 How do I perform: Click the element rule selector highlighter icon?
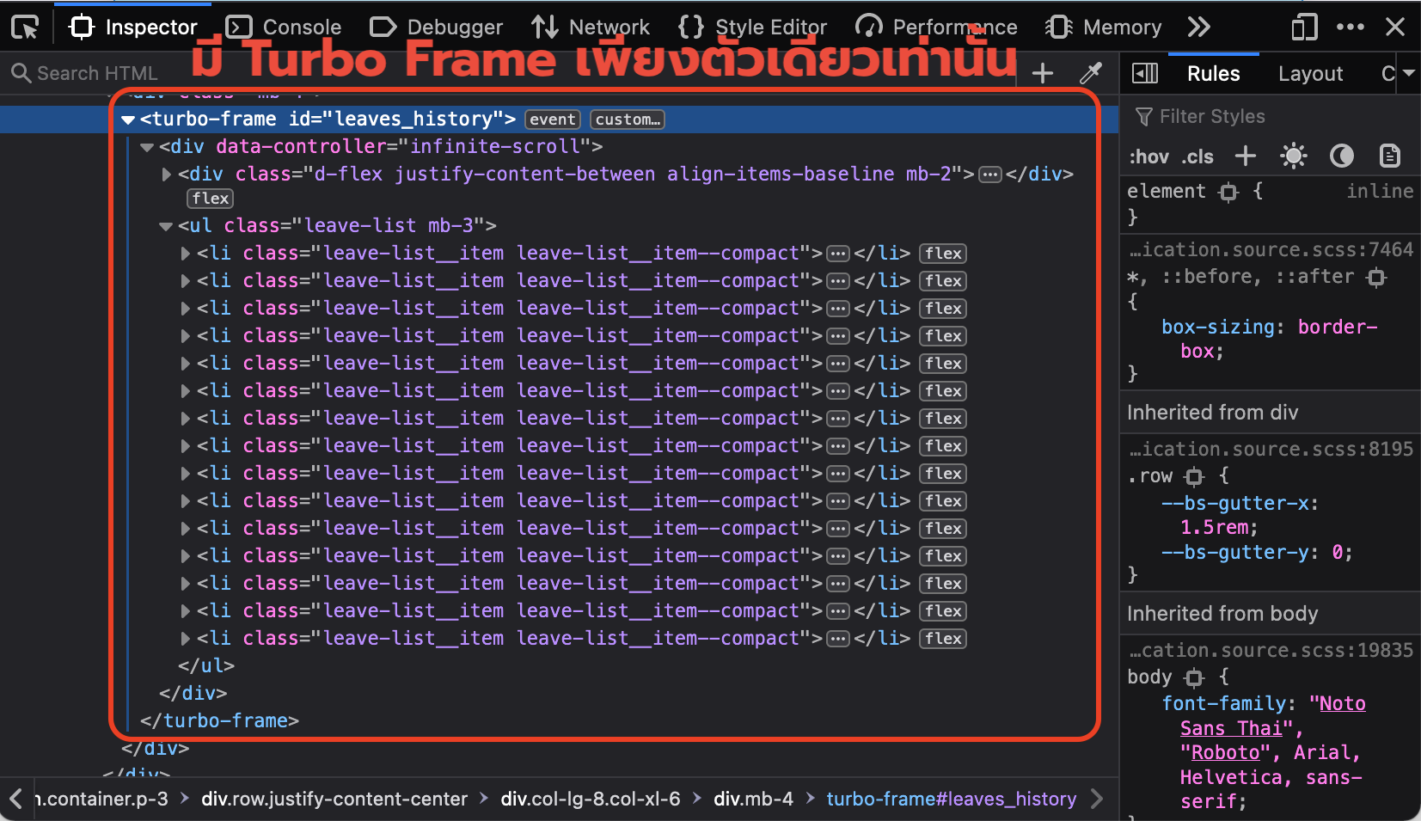(x=1229, y=192)
